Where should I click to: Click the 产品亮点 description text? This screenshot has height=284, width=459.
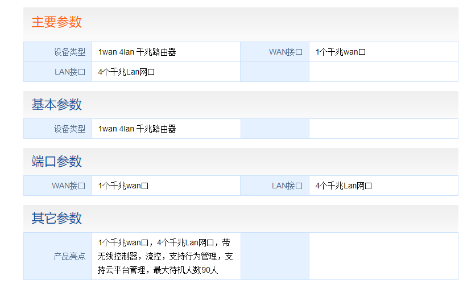click(x=166, y=256)
